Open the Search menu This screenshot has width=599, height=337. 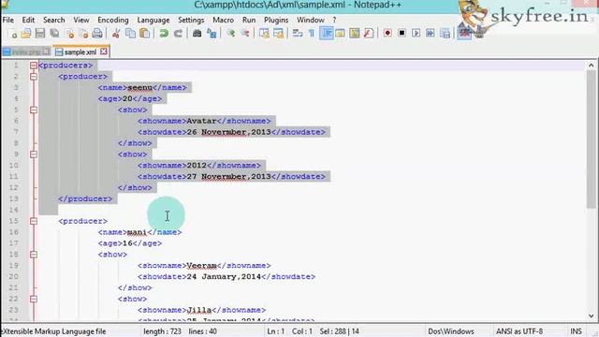[x=54, y=20]
